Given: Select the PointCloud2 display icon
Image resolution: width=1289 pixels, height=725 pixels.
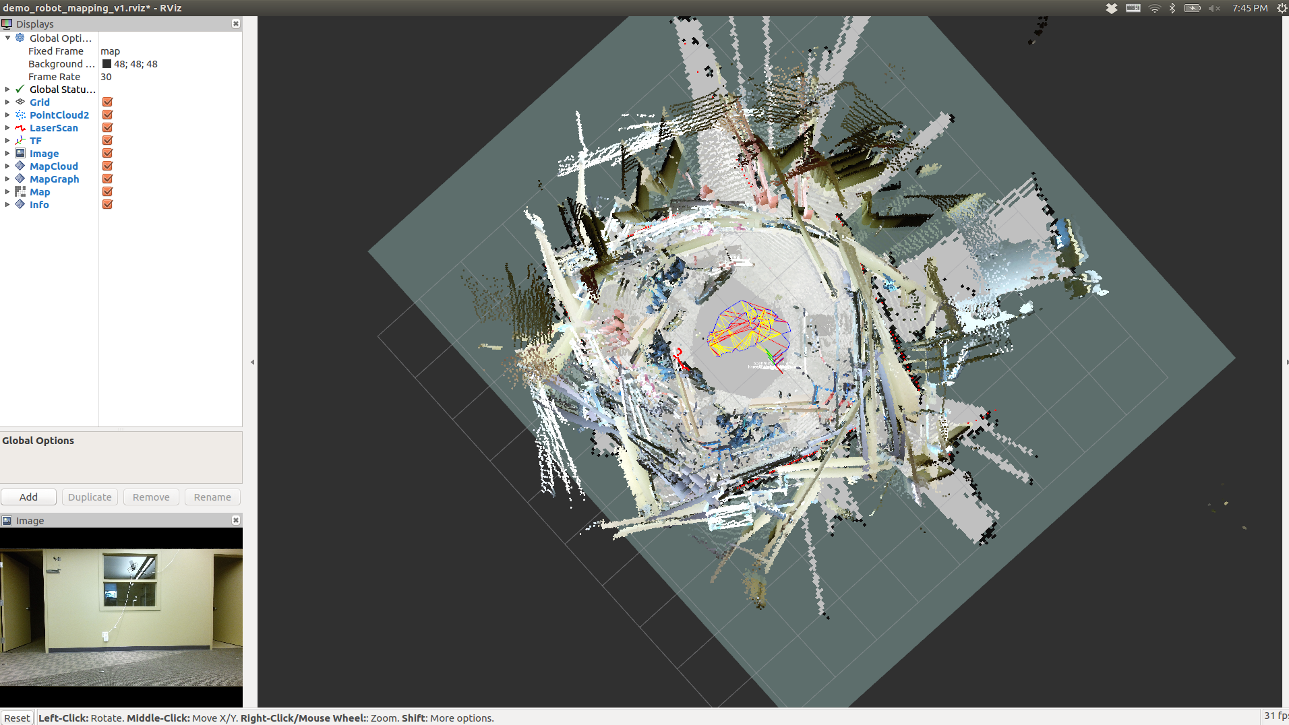Looking at the screenshot, I should coord(20,115).
